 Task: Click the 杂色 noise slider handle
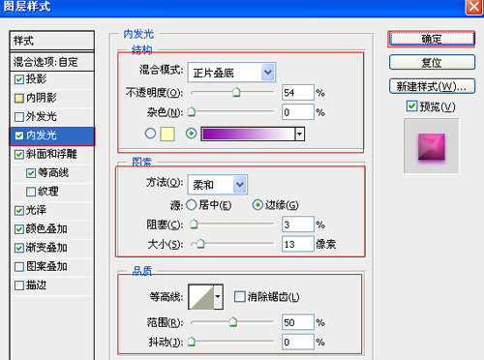click(192, 111)
